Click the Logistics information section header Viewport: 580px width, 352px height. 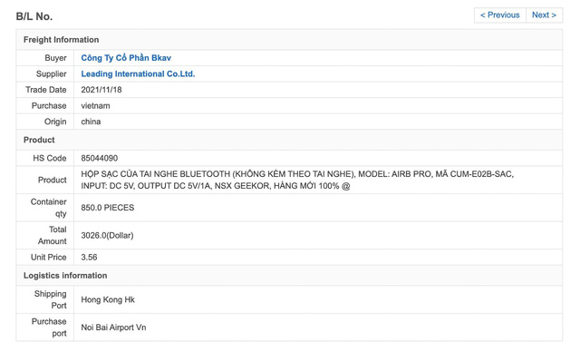(65, 276)
